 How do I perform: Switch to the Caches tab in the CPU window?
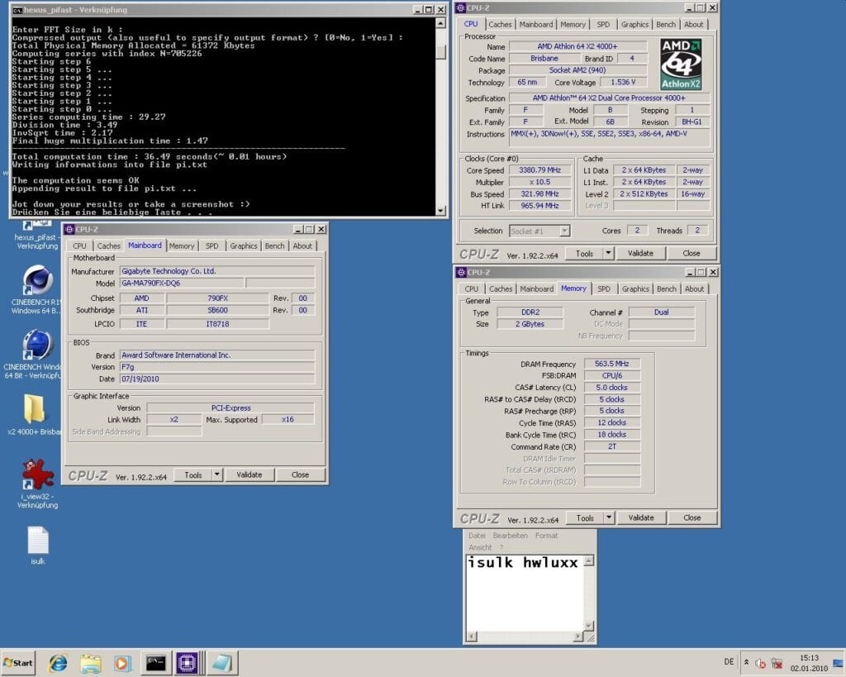click(500, 24)
